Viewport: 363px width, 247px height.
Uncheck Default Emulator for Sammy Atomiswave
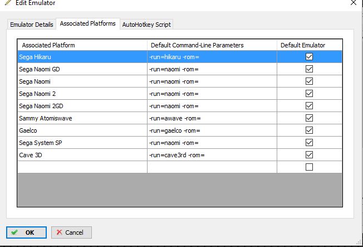310,118
